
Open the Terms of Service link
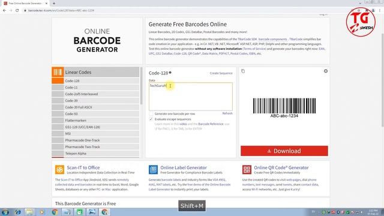(254, 49)
